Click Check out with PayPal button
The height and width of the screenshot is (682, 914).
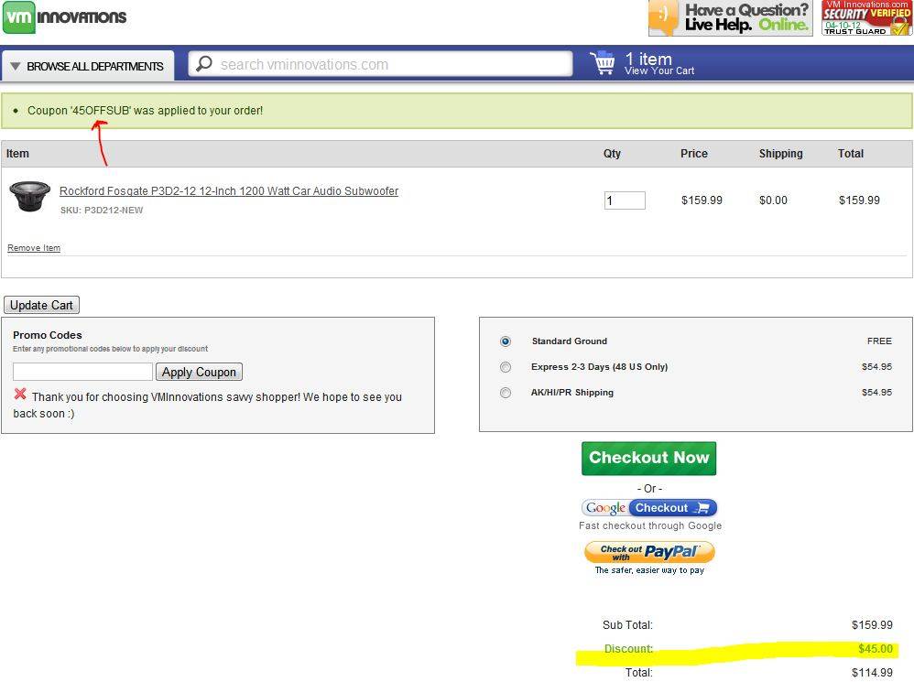649,551
